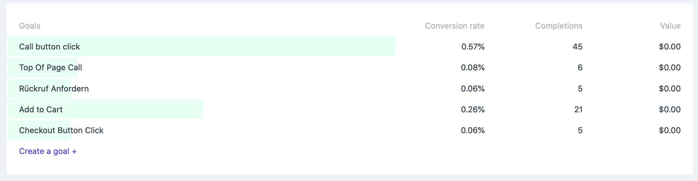The height and width of the screenshot is (181, 698).
Task: Select the Call button click goal
Action: (x=49, y=47)
